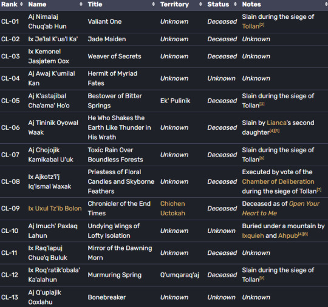Click the Rank column header text
This screenshot has width=328, height=307.
[9, 4]
